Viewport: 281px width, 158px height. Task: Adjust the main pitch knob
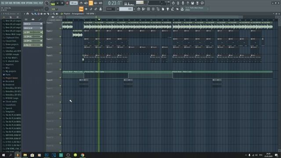[47, 9]
